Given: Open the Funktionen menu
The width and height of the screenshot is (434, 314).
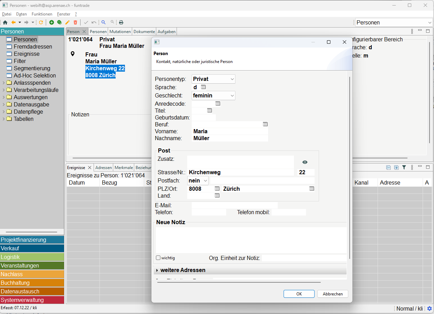Looking at the screenshot, I should [42, 14].
